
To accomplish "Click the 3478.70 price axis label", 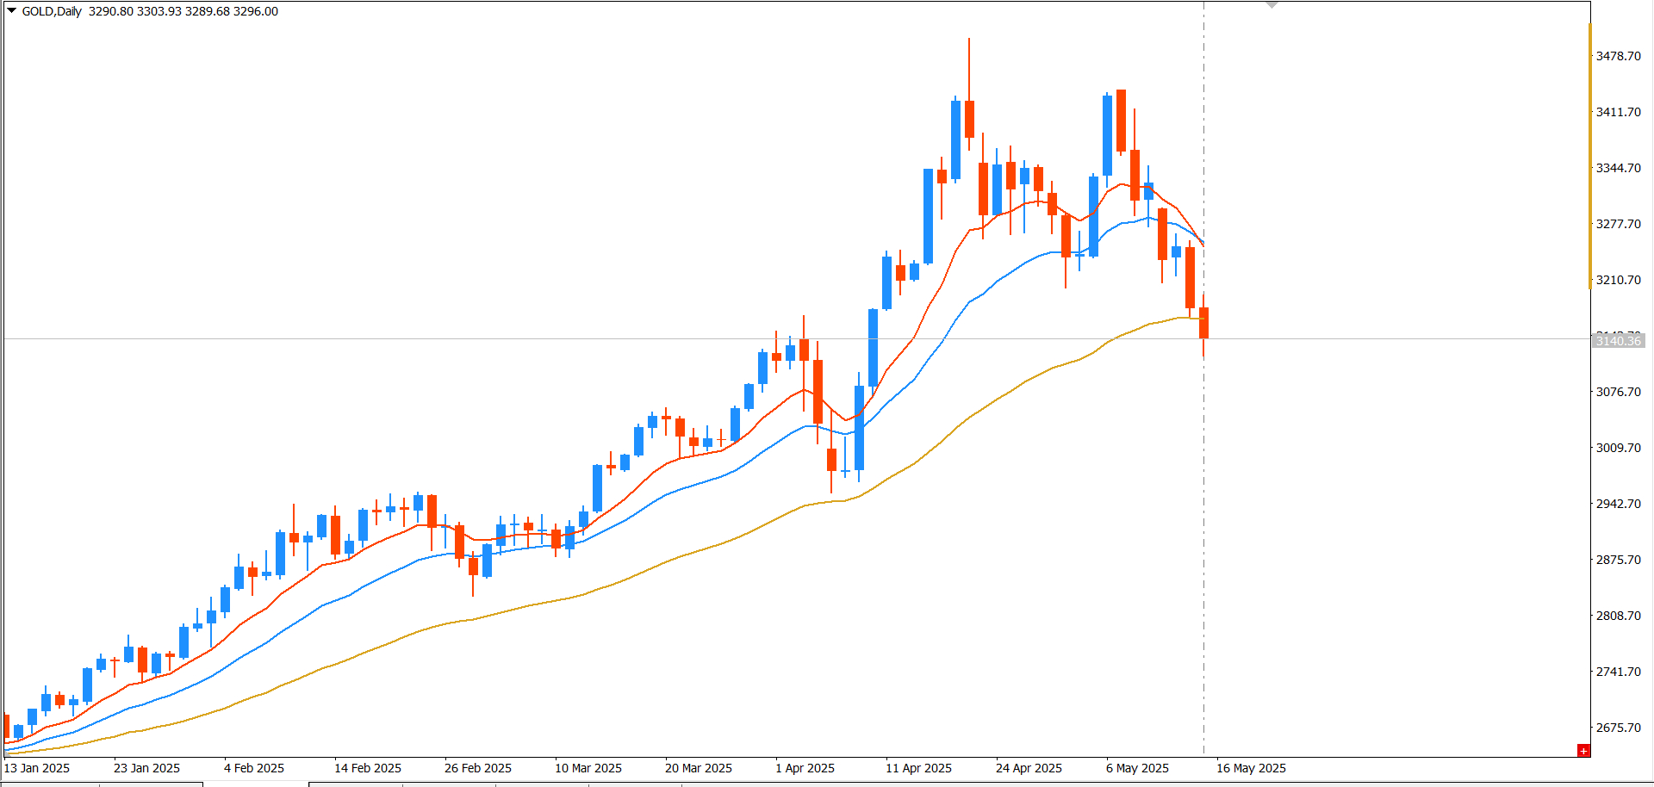I will [x=1619, y=56].
